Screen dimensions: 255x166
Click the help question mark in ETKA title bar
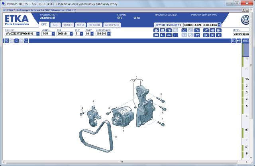[x=243, y=10]
